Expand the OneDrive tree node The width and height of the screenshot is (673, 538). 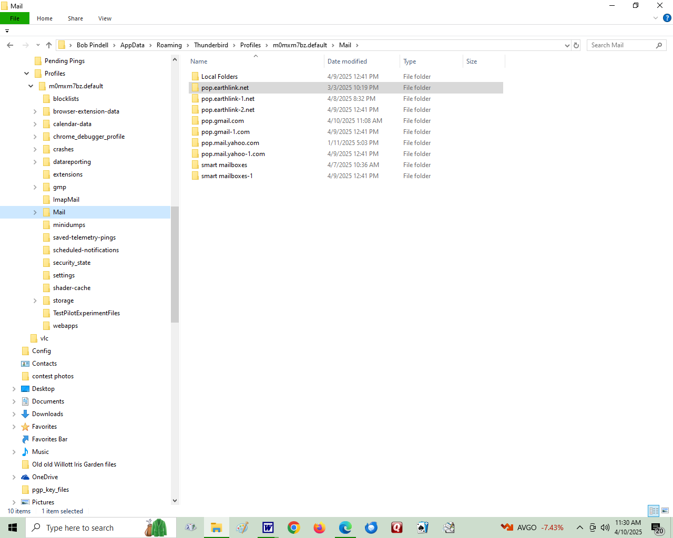(14, 477)
